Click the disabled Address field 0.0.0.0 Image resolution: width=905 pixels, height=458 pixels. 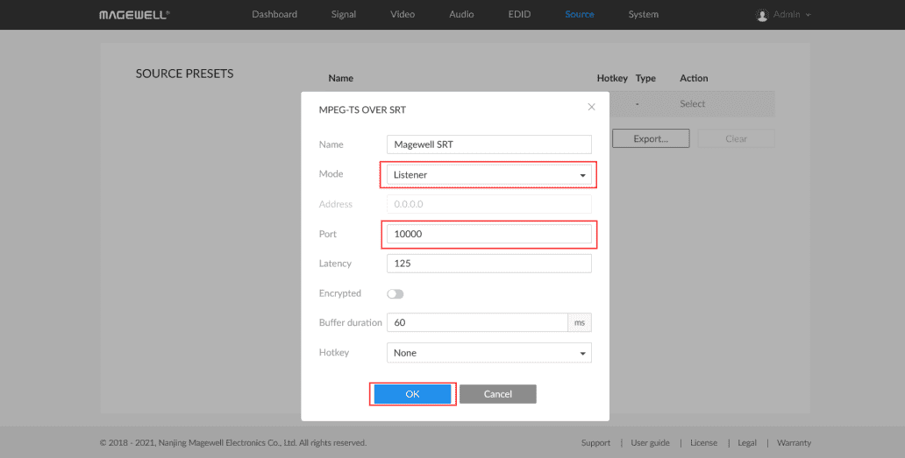488,204
